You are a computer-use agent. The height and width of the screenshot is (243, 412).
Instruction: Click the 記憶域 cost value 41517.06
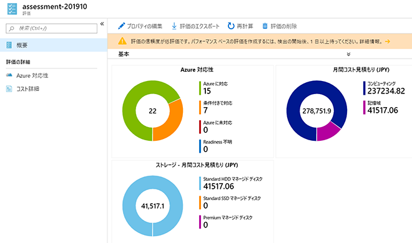tap(383, 110)
